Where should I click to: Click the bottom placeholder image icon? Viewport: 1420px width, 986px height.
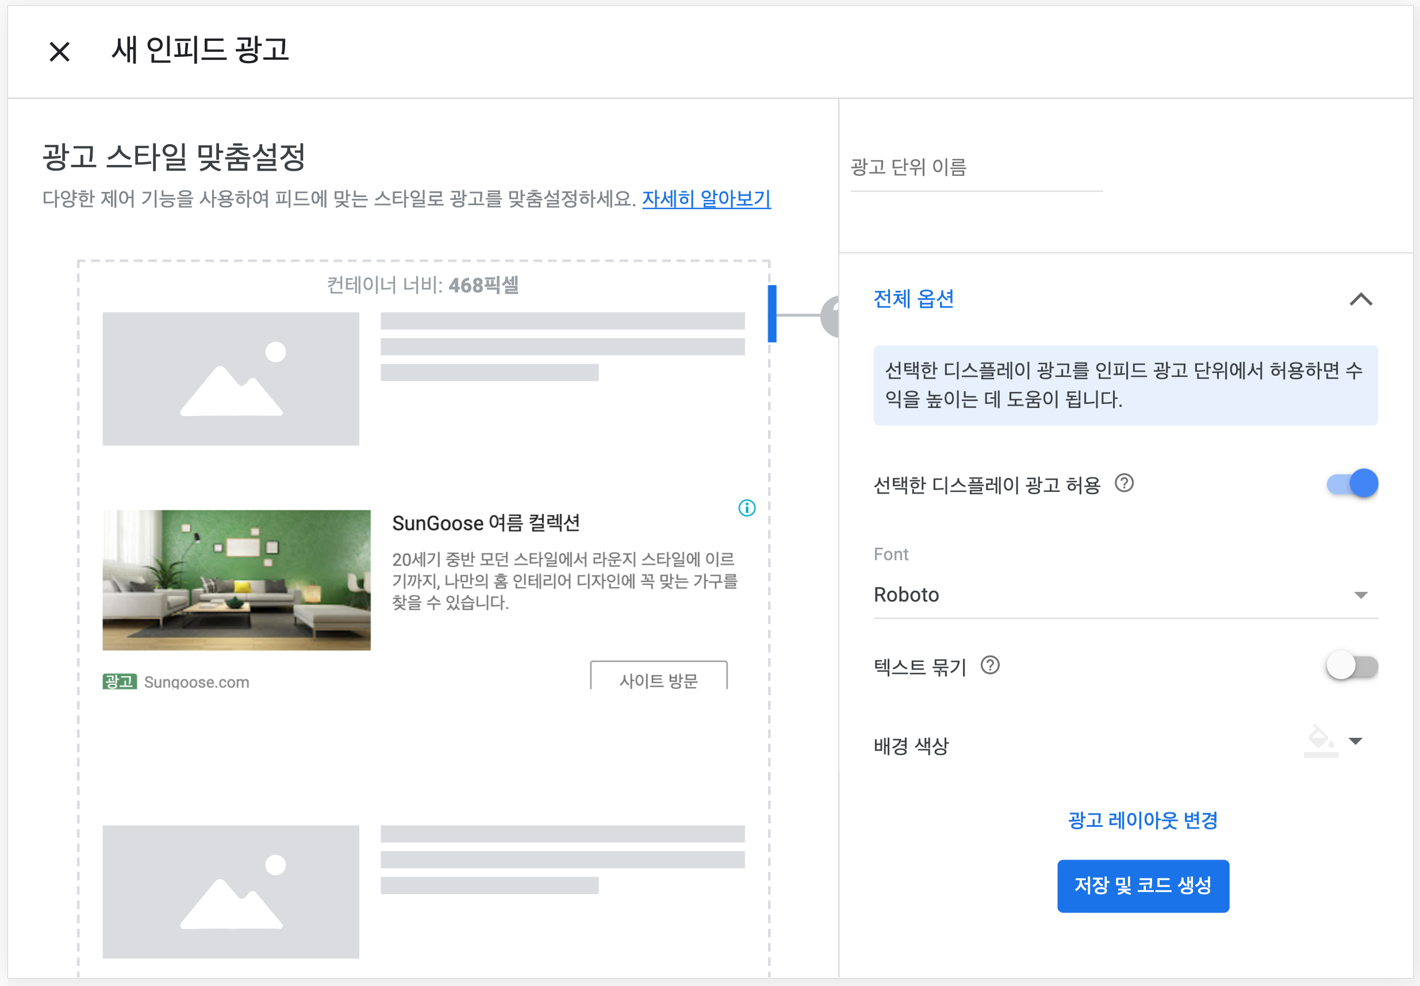(x=231, y=891)
